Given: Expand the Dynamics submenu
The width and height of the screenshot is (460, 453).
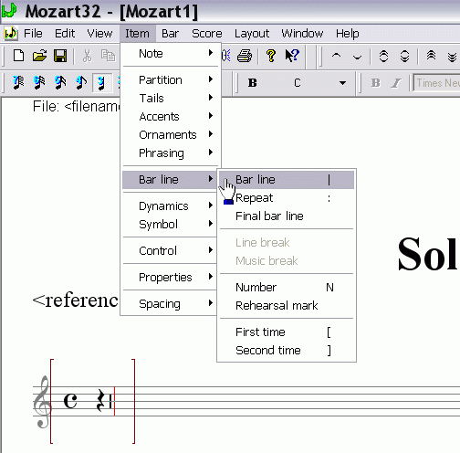Looking at the screenshot, I should (171, 206).
